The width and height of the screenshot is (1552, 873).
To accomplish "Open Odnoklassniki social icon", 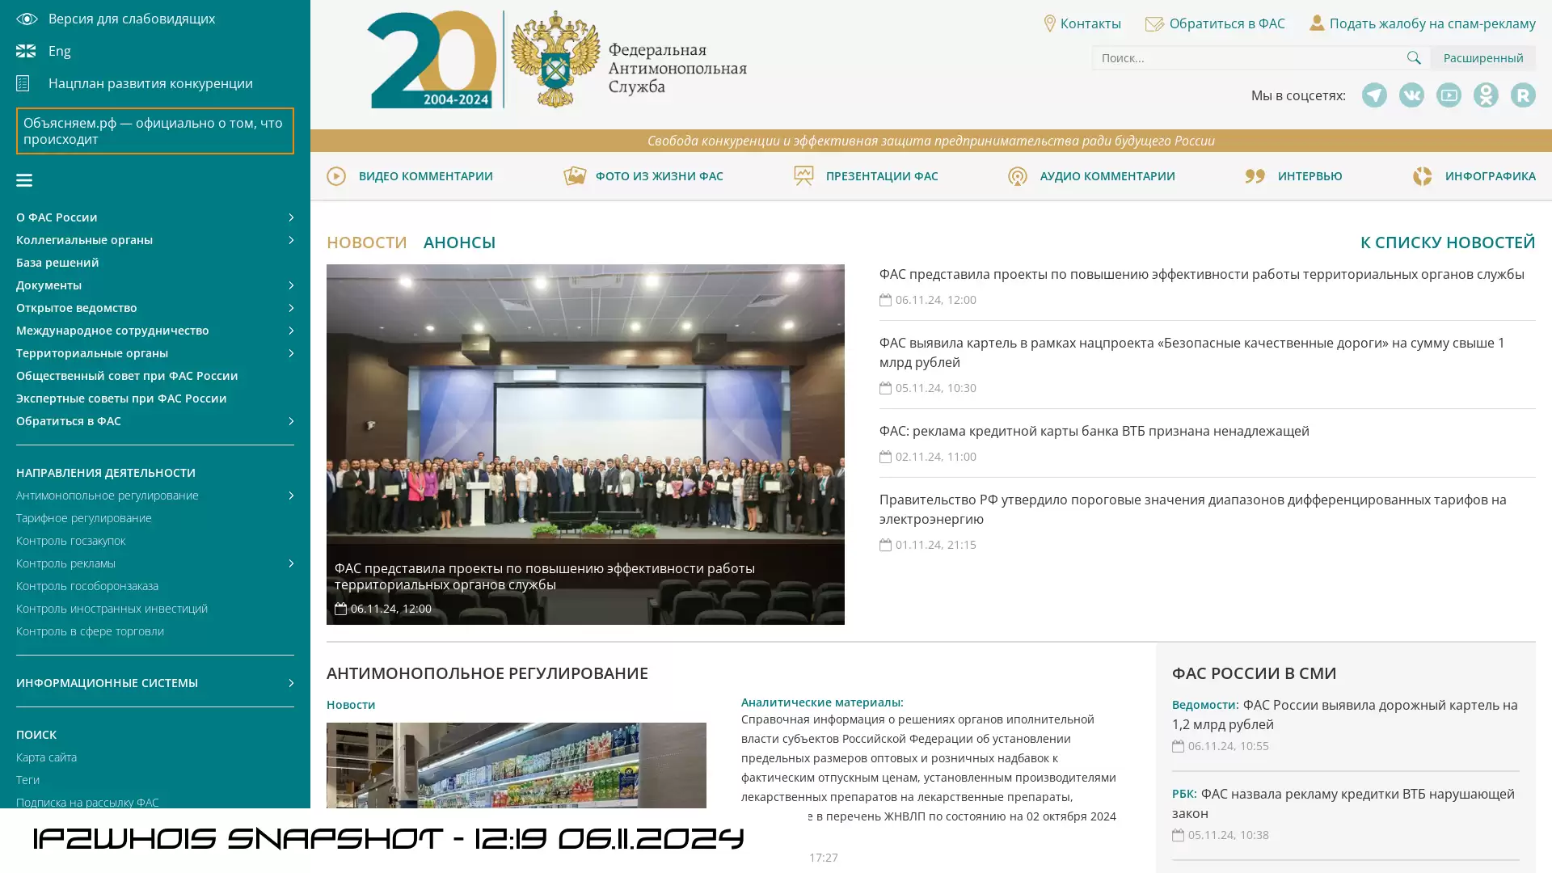I will click(1486, 95).
